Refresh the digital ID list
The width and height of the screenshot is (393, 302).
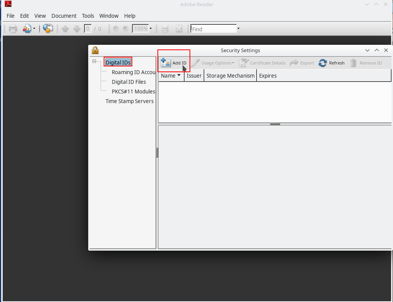[x=331, y=63]
